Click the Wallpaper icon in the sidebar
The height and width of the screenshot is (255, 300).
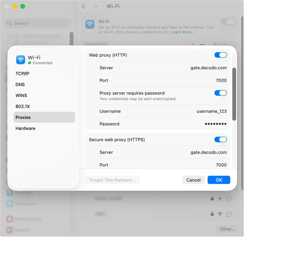10,204
